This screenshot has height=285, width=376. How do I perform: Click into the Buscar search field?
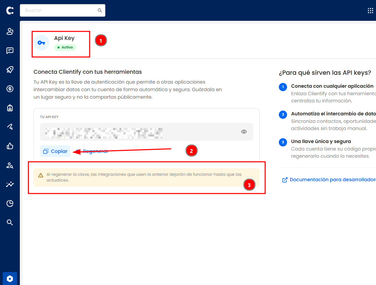pos(63,10)
